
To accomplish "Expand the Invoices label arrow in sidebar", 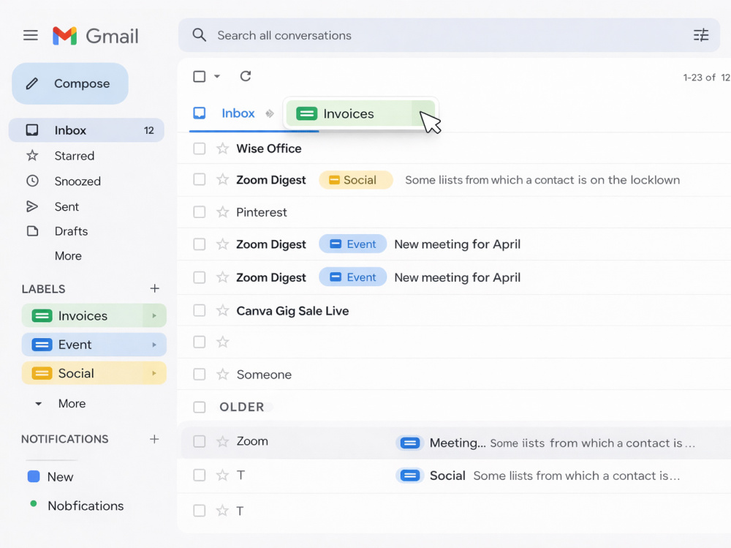I will [154, 316].
